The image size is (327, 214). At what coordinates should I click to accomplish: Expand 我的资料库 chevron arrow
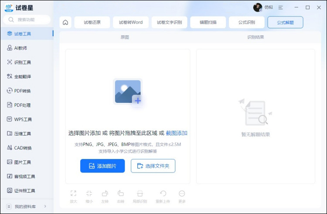45,206
